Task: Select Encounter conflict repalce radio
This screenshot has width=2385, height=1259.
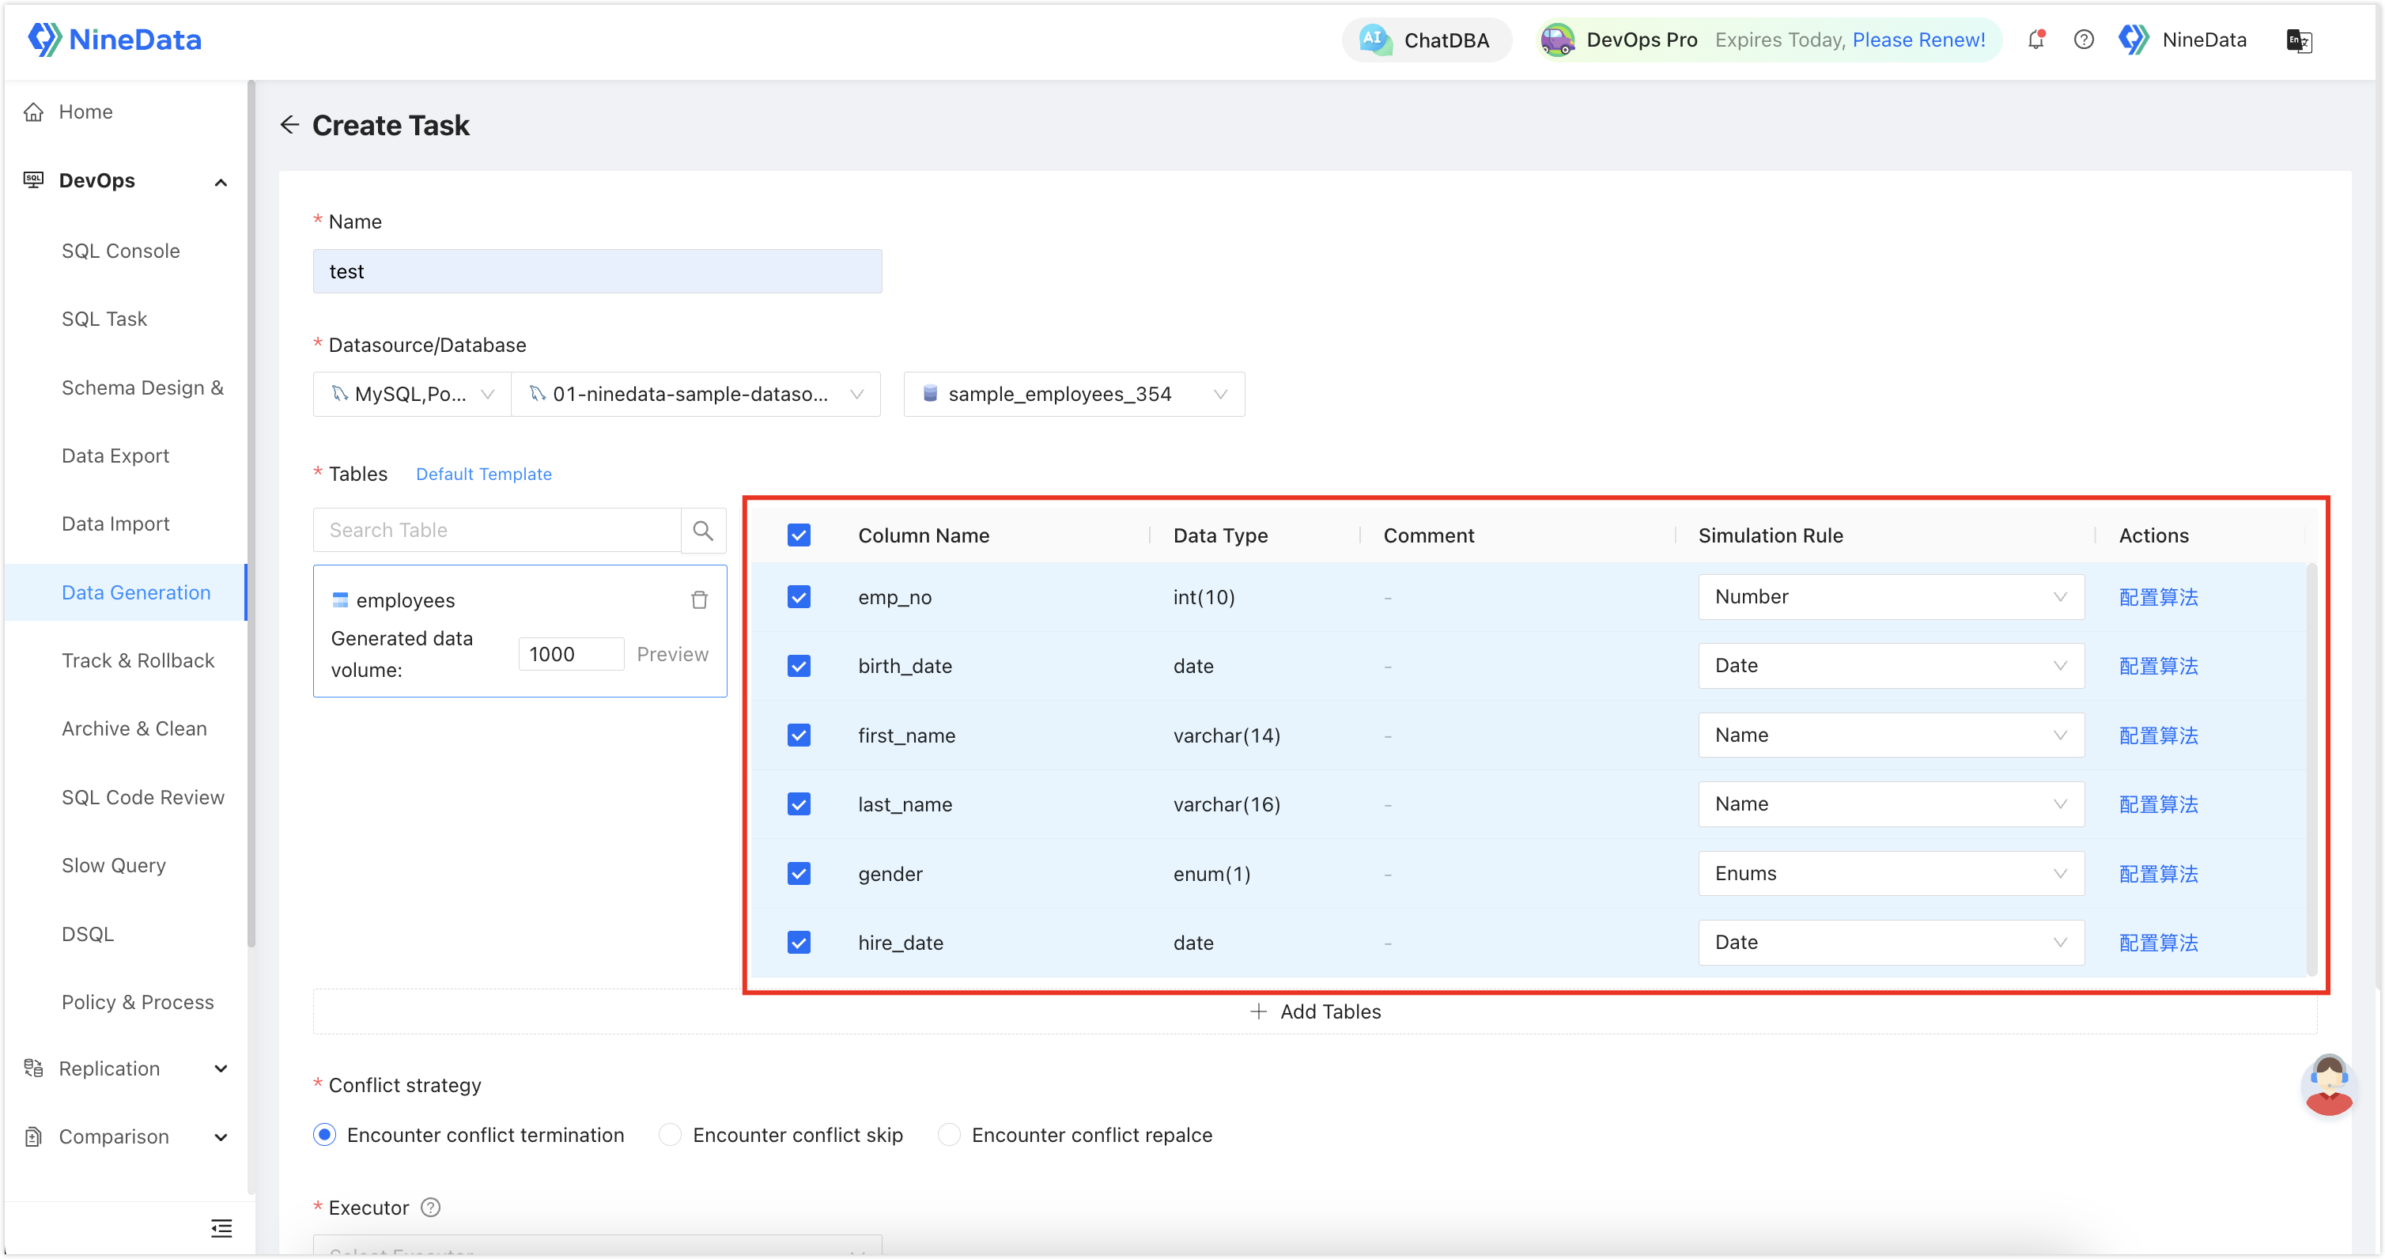Action: tap(949, 1135)
